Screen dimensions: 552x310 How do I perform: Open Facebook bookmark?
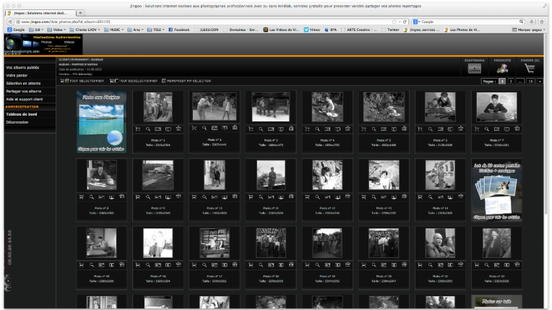179,30
